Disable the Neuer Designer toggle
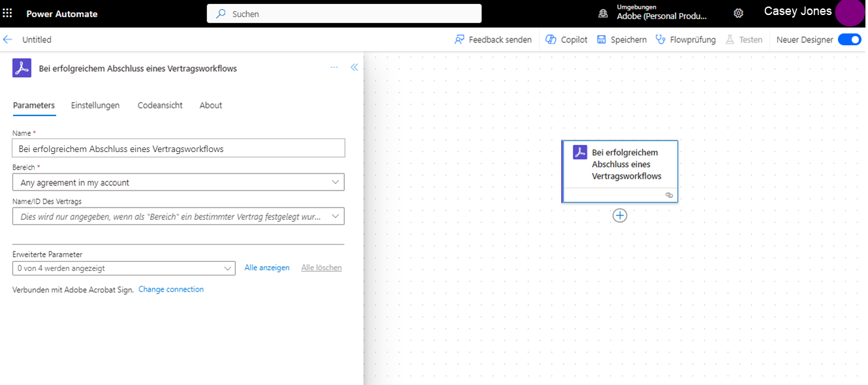The image size is (868, 385). pos(849,39)
